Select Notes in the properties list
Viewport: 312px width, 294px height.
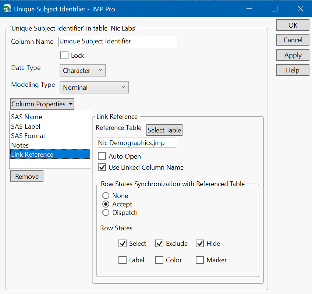(20, 145)
